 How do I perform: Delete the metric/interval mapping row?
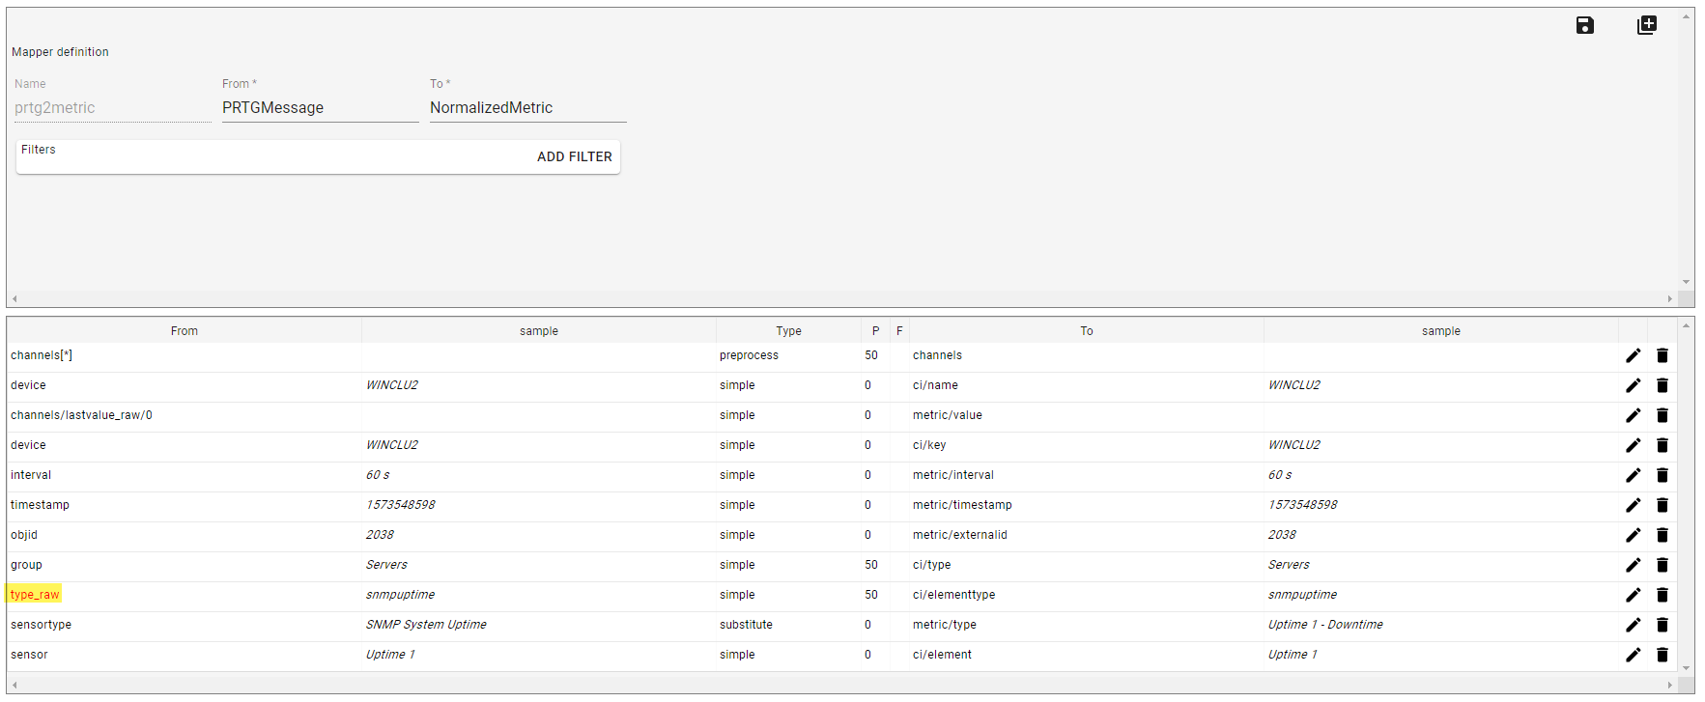pyautogui.click(x=1662, y=475)
